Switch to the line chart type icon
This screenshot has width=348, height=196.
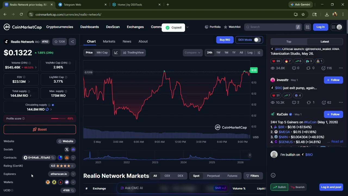tap(116, 53)
